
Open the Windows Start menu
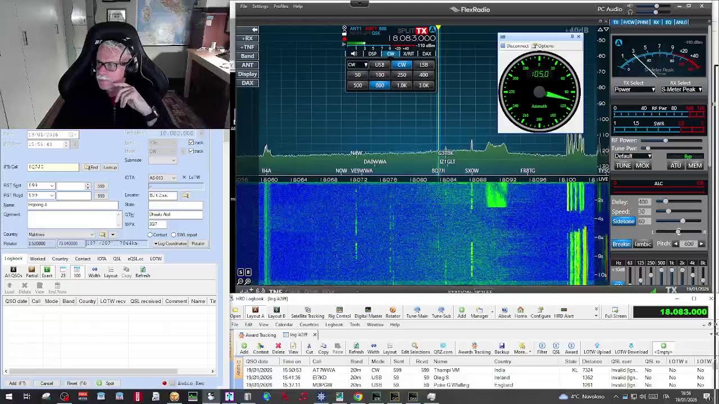pos(8,397)
